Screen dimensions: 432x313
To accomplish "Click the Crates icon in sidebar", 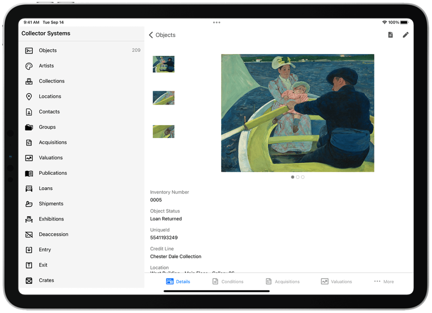I will point(29,281).
